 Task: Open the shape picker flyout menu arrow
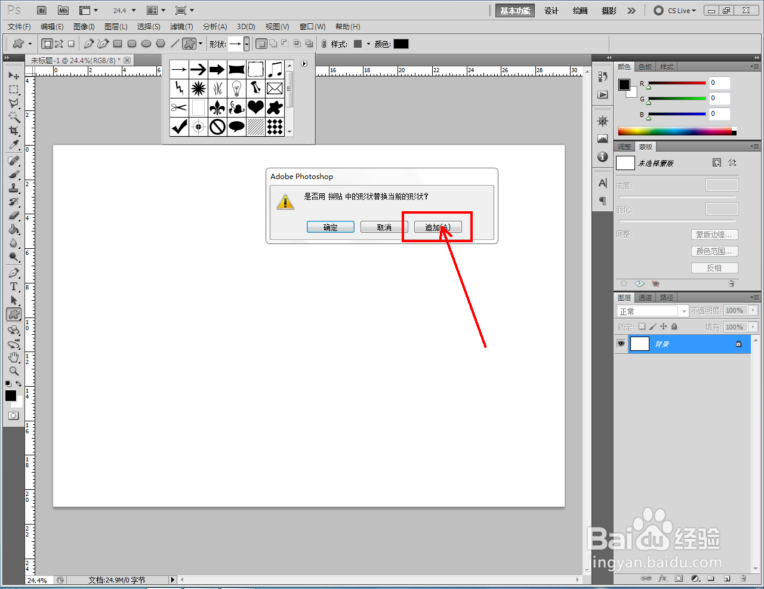[x=304, y=64]
